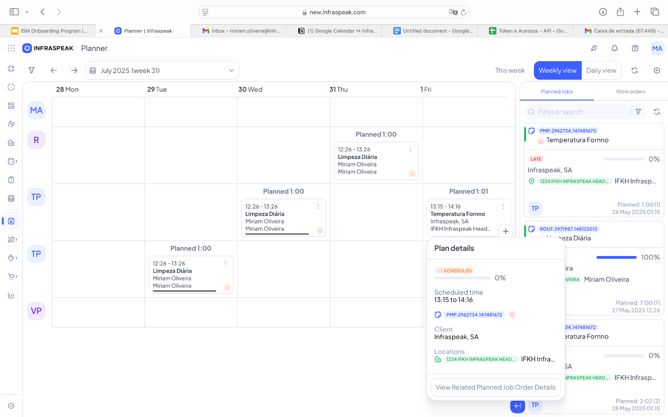The width and height of the screenshot is (668, 417).
Task: Click This week button
Action: [510, 70]
